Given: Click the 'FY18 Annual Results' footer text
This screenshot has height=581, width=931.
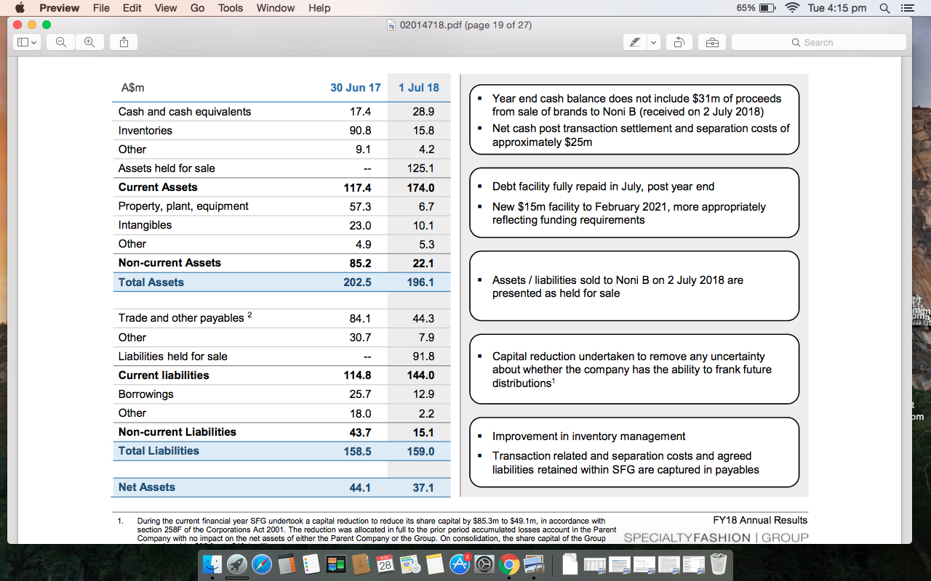Looking at the screenshot, I should 761,520.
